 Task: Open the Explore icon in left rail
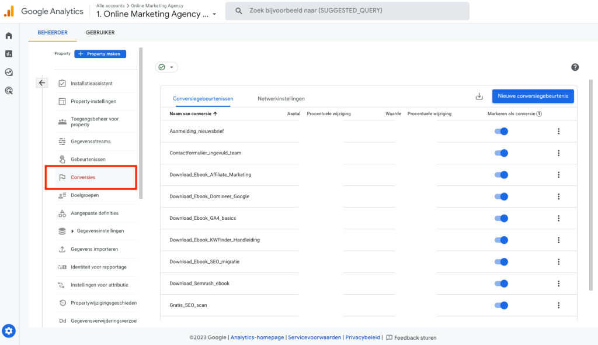coord(9,73)
